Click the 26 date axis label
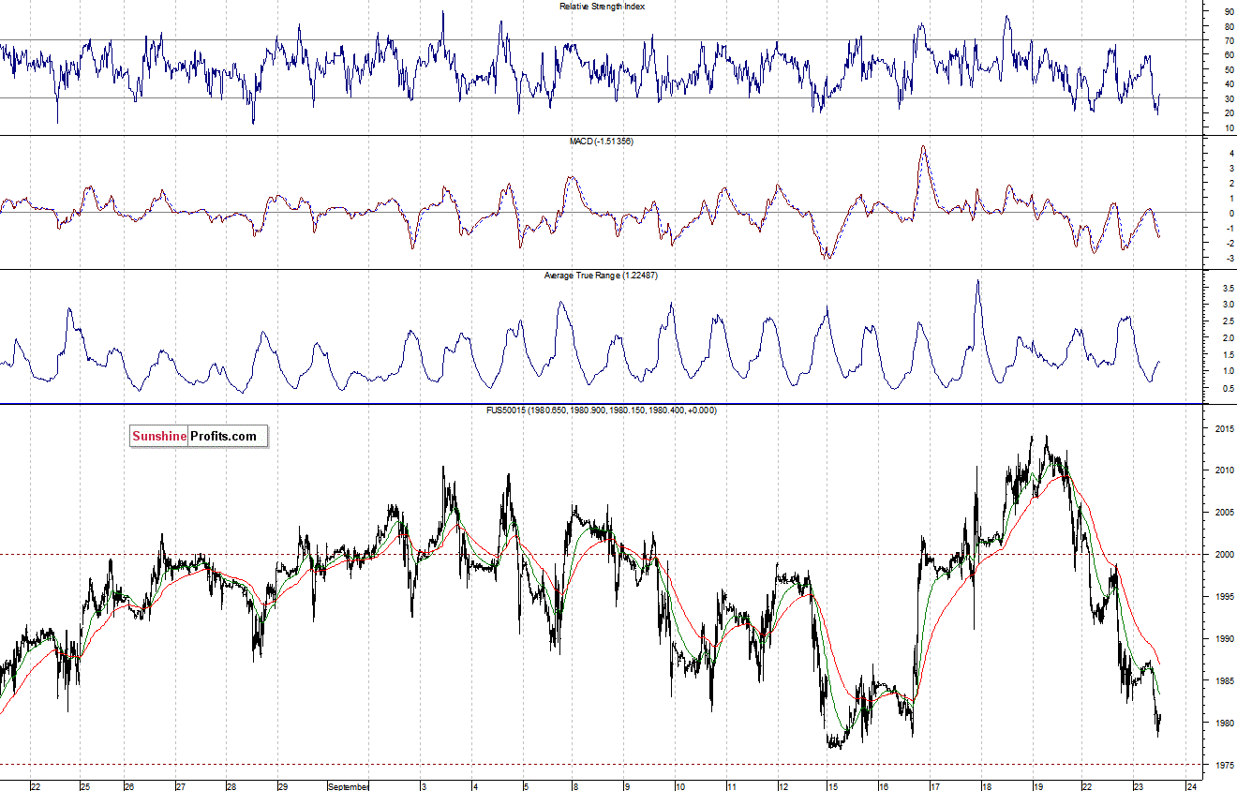1237x791 pixels. pos(129,786)
